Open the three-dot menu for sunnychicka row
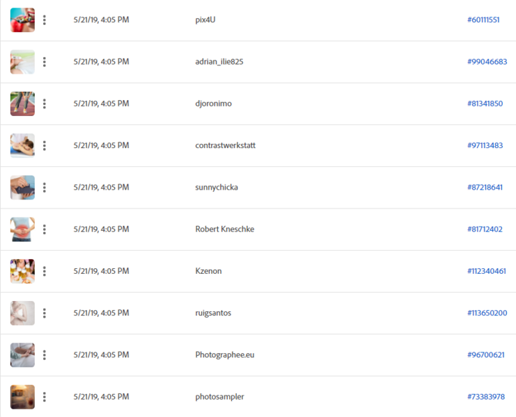This screenshot has width=516, height=417. point(45,188)
